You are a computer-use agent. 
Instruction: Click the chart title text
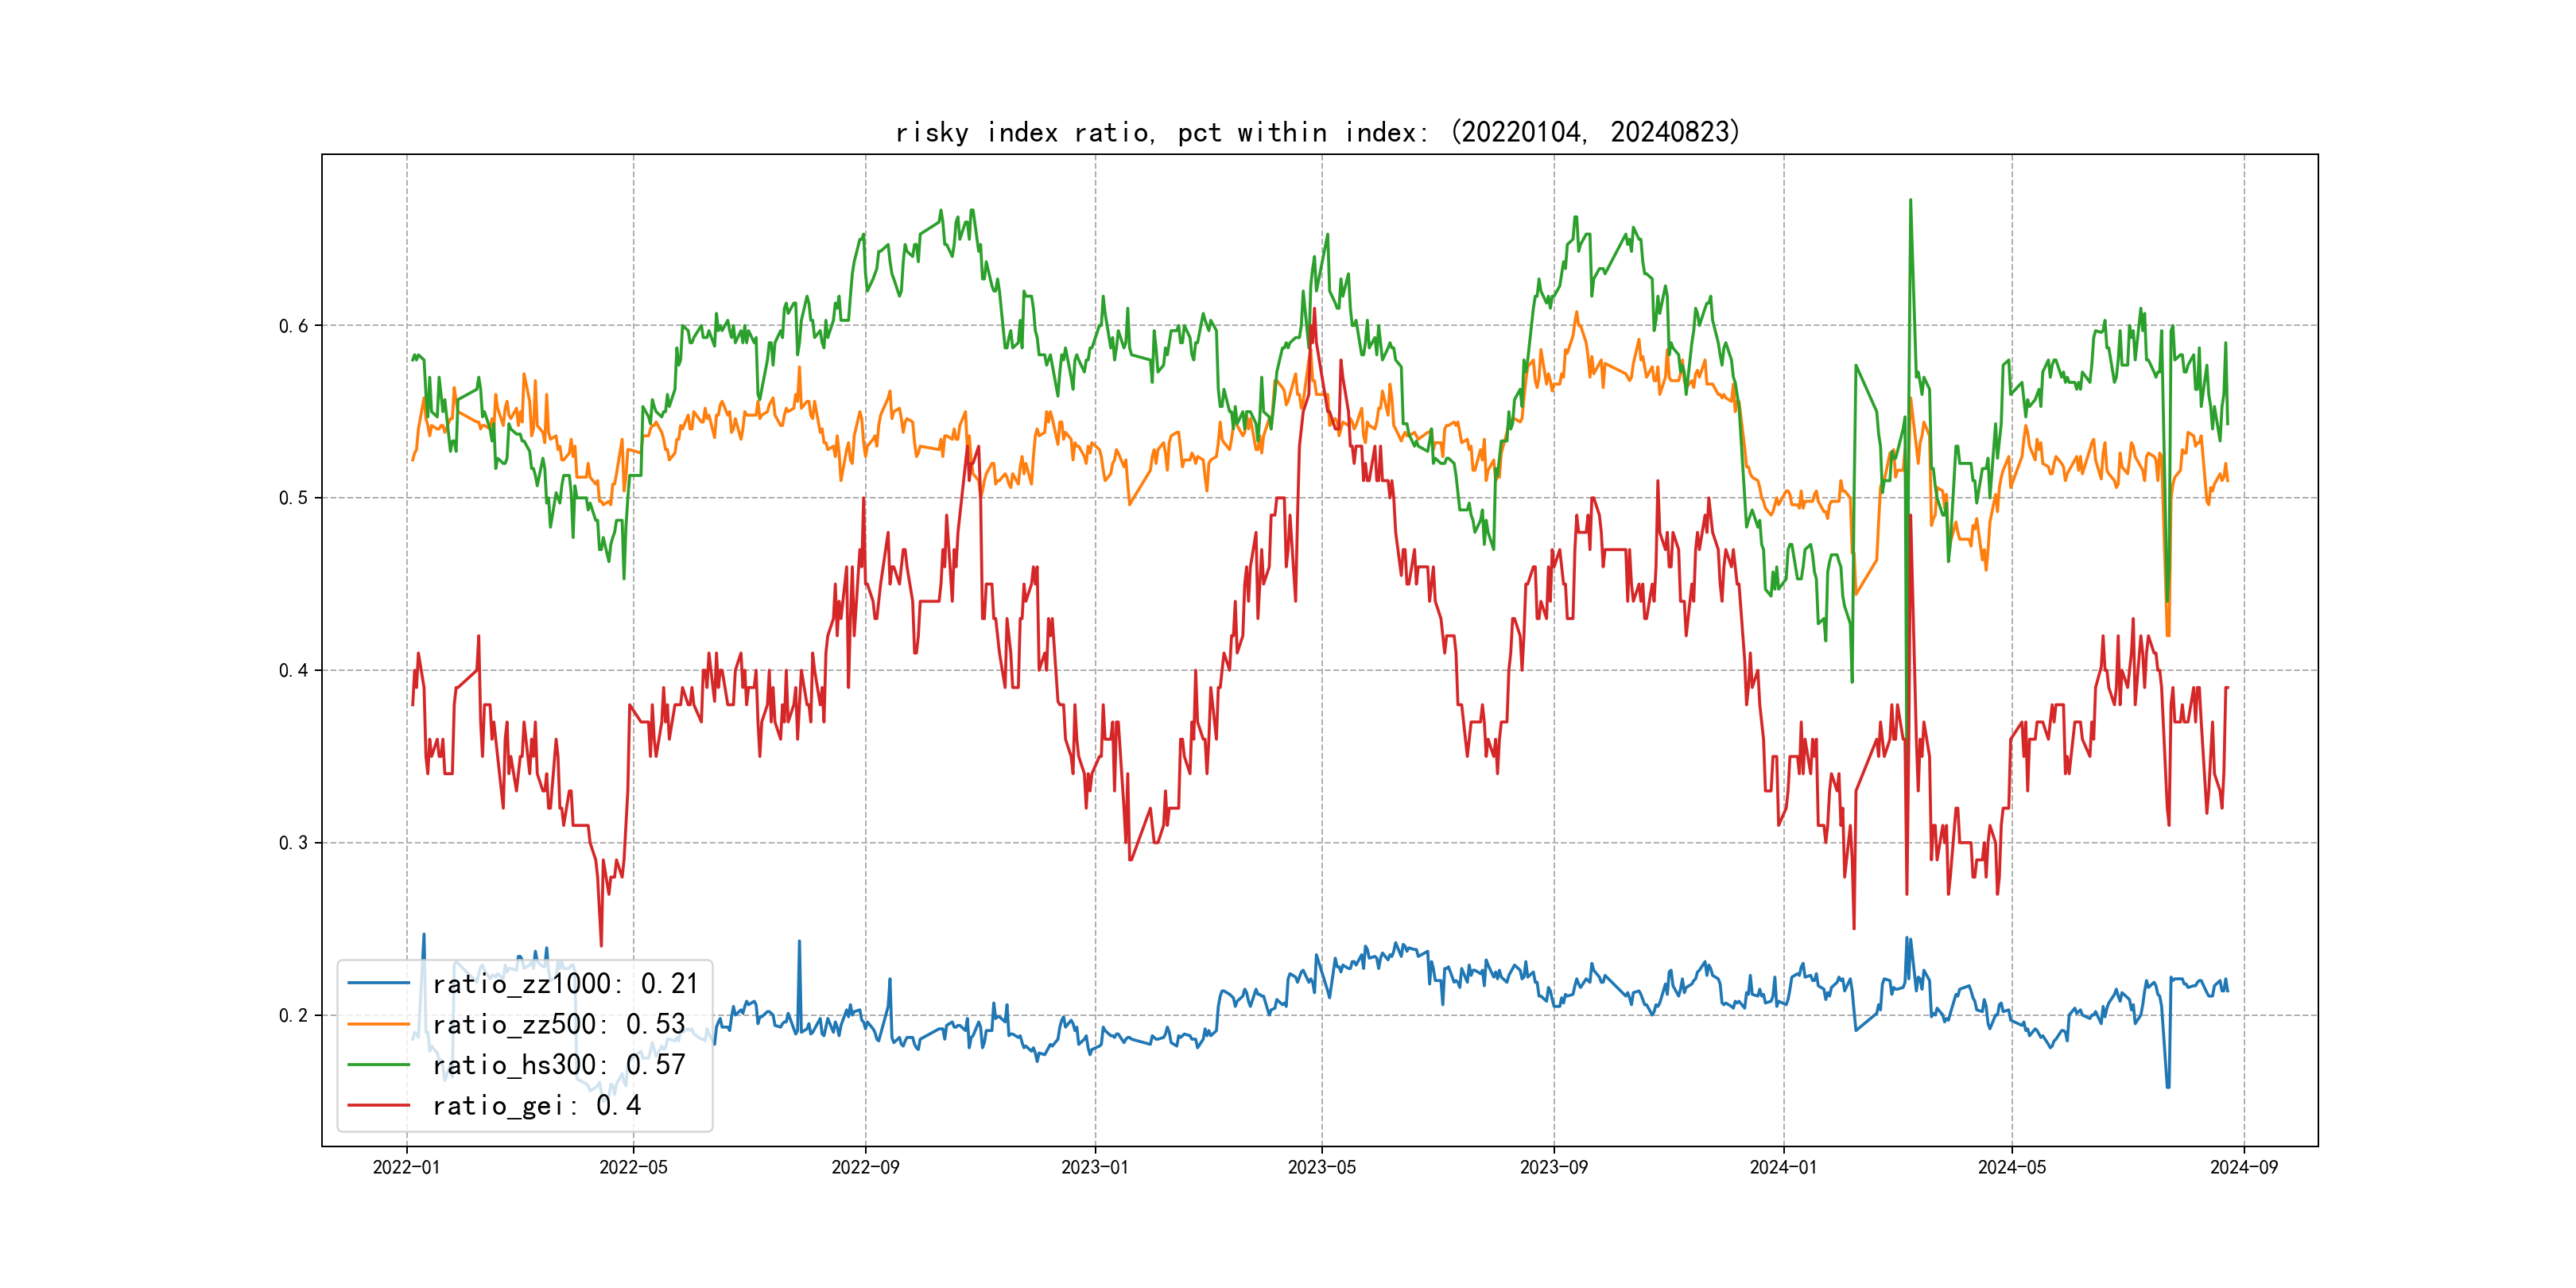pyautogui.click(x=1317, y=132)
